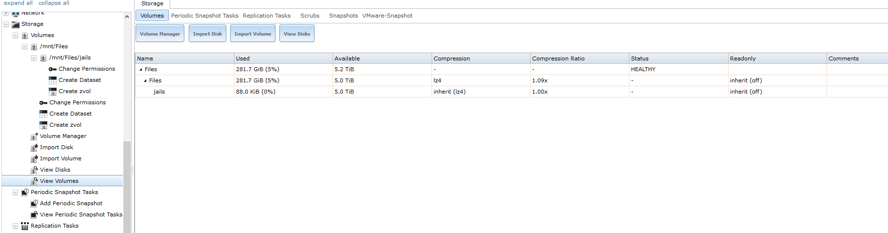Collapse the /mnt/Files tree node
The width and height of the screenshot is (888, 233).
coord(24,46)
